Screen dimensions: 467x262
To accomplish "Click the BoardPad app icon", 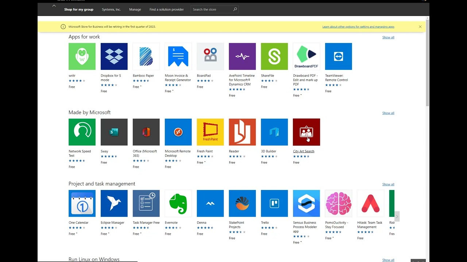I will [210, 56].
